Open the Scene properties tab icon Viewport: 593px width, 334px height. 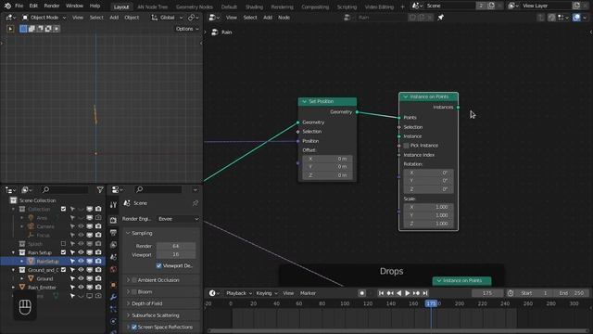tap(113, 257)
